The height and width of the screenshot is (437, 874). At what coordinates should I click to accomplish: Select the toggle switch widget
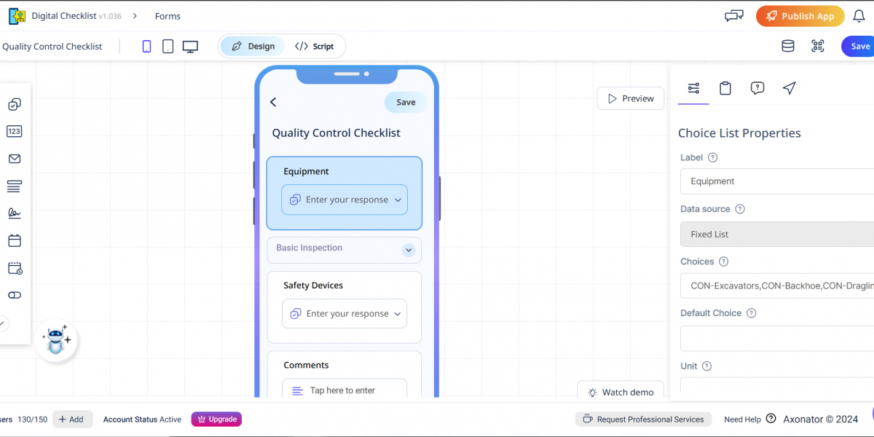[x=15, y=295]
